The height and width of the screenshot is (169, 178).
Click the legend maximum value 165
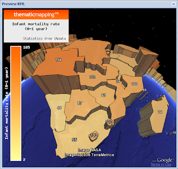click(27, 47)
